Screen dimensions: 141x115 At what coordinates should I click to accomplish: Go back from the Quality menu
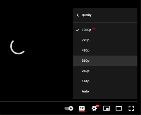pyautogui.click(x=78, y=15)
